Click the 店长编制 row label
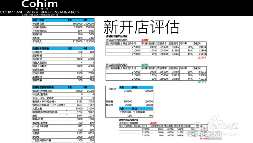Viewport: 253px width, 143px height. pos(37,55)
